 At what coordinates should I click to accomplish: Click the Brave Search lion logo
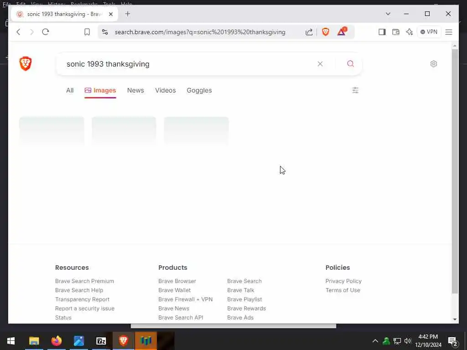point(26,63)
